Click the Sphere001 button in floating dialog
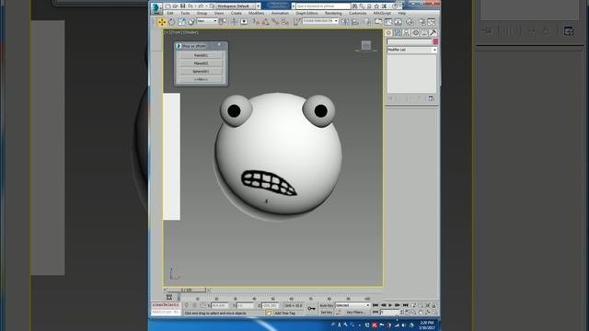Screen dimensions: 589x331 pyautogui.click(x=201, y=72)
